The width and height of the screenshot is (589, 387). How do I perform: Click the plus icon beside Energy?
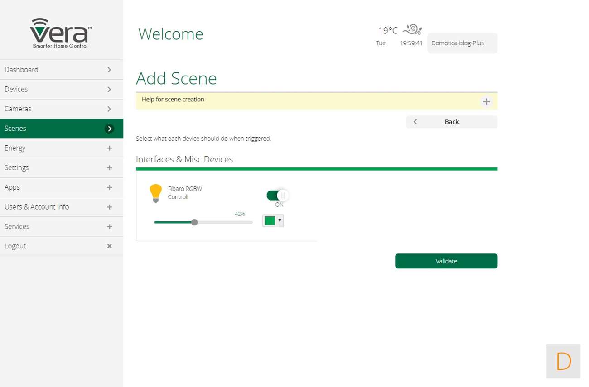[109, 148]
